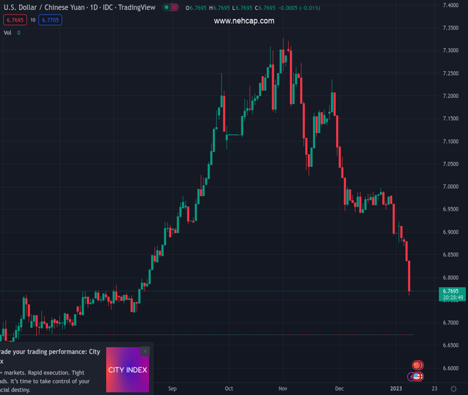Click the www.nehcap.com watermark text
The image size is (468, 395).
pyautogui.click(x=244, y=21)
